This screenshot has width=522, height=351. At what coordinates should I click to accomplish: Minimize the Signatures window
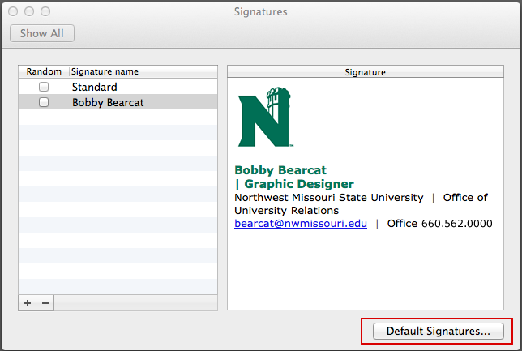(x=29, y=11)
